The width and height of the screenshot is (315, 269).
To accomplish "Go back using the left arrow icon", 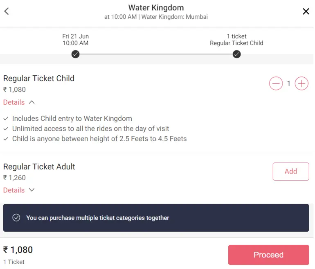I will [7, 11].
